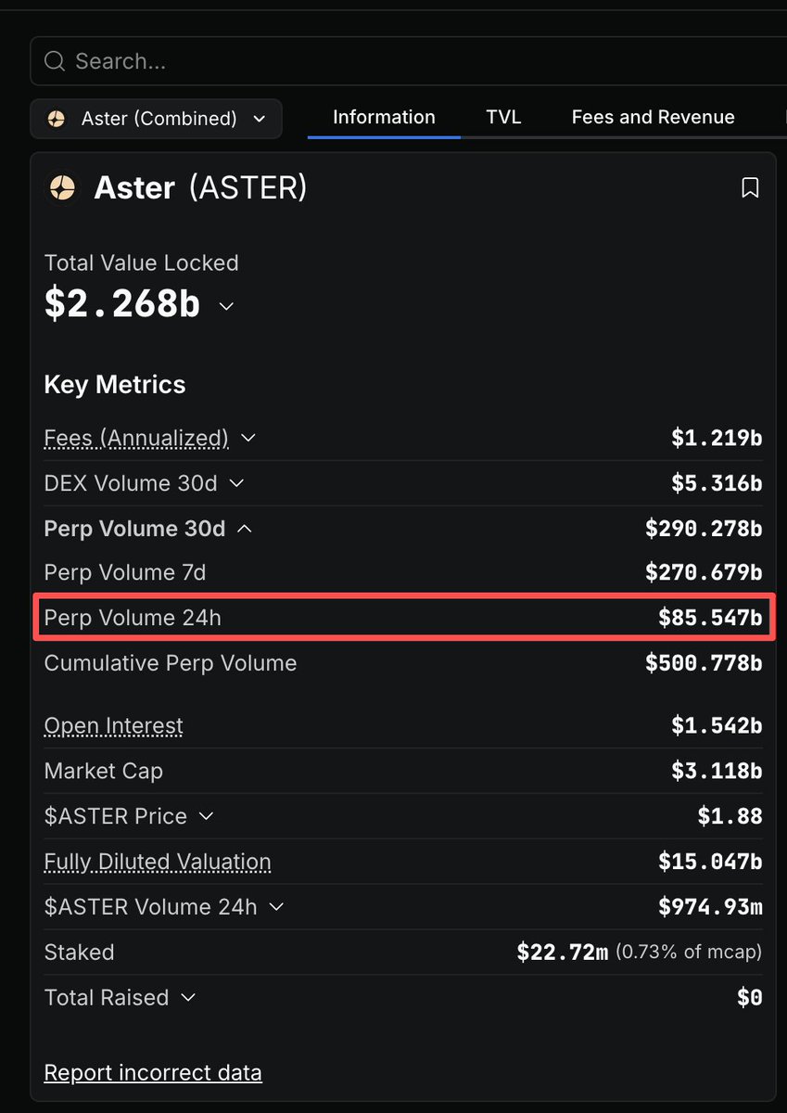Focus the Search input field
The width and height of the screenshot is (787, 1113).
409,61
